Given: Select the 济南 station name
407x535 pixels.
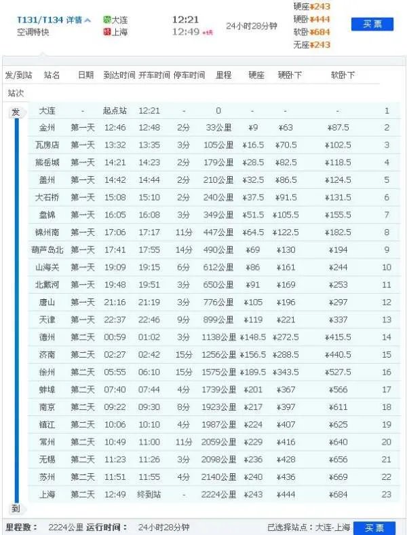Looking at the screenshot, I should click(47, 354).
